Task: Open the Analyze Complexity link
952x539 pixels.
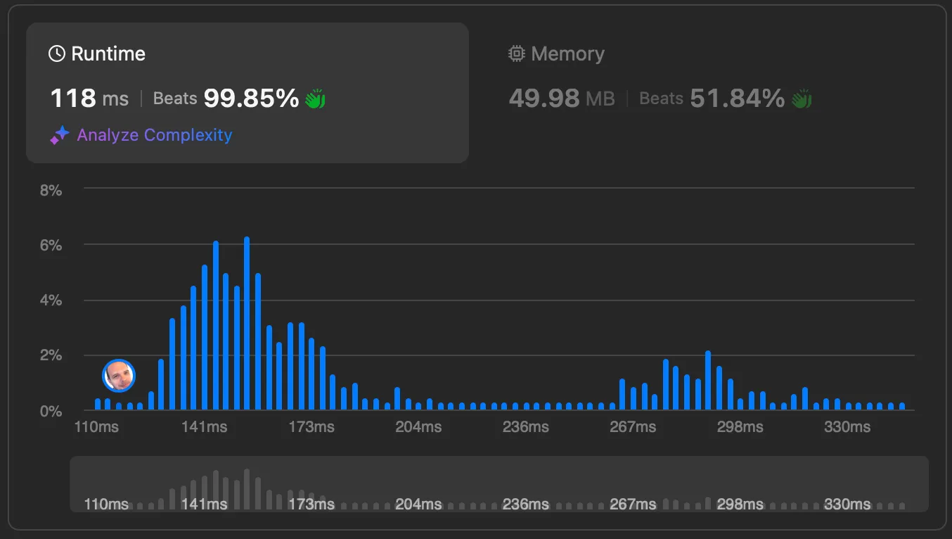Action: click(154, 135)
